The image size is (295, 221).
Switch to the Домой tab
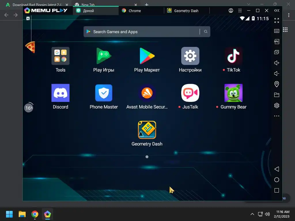pyautogui.click(x=96, y=11)
